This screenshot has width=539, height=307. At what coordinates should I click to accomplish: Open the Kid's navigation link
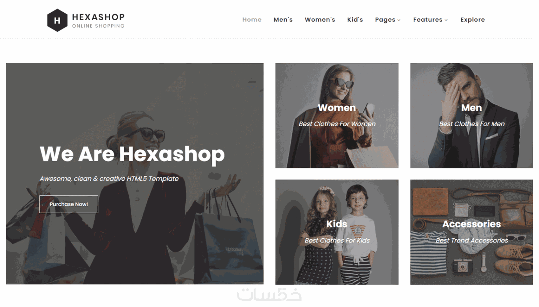(x=355, y=20)
